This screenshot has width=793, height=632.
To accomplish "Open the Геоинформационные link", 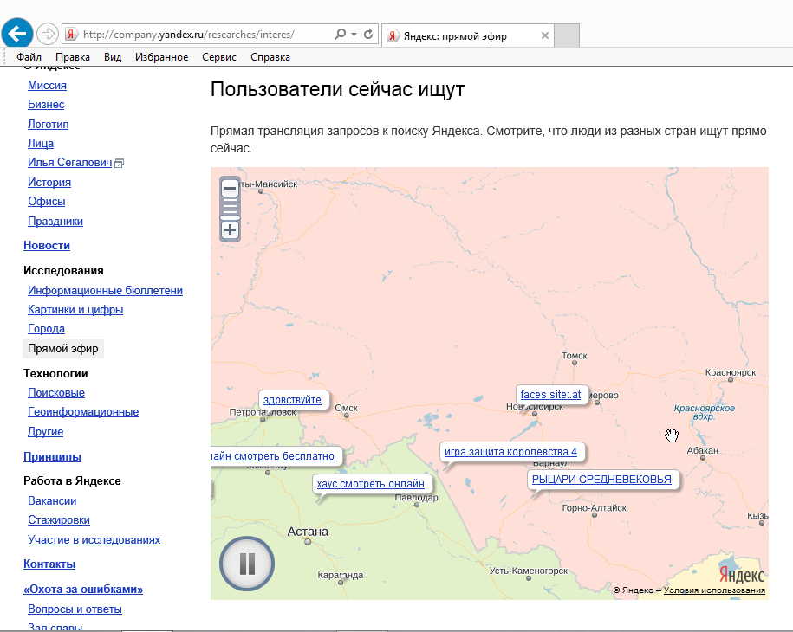I will pos(83,412).
